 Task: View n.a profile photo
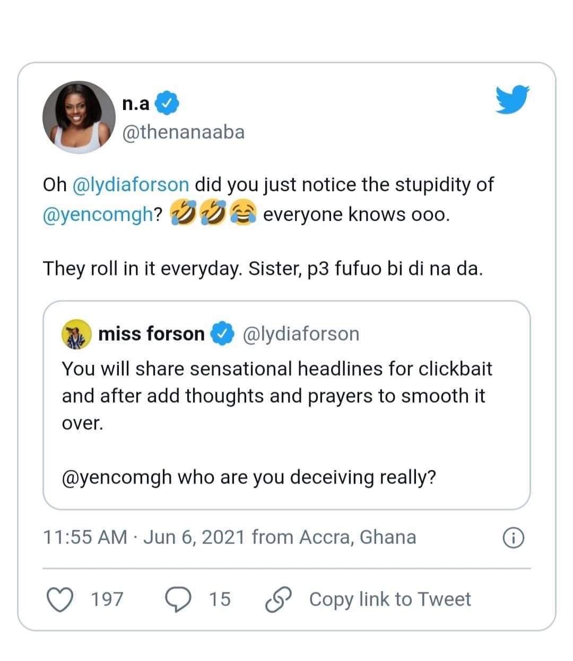point(79,117)
